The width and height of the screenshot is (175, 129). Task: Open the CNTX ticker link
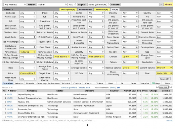(10, 98)
